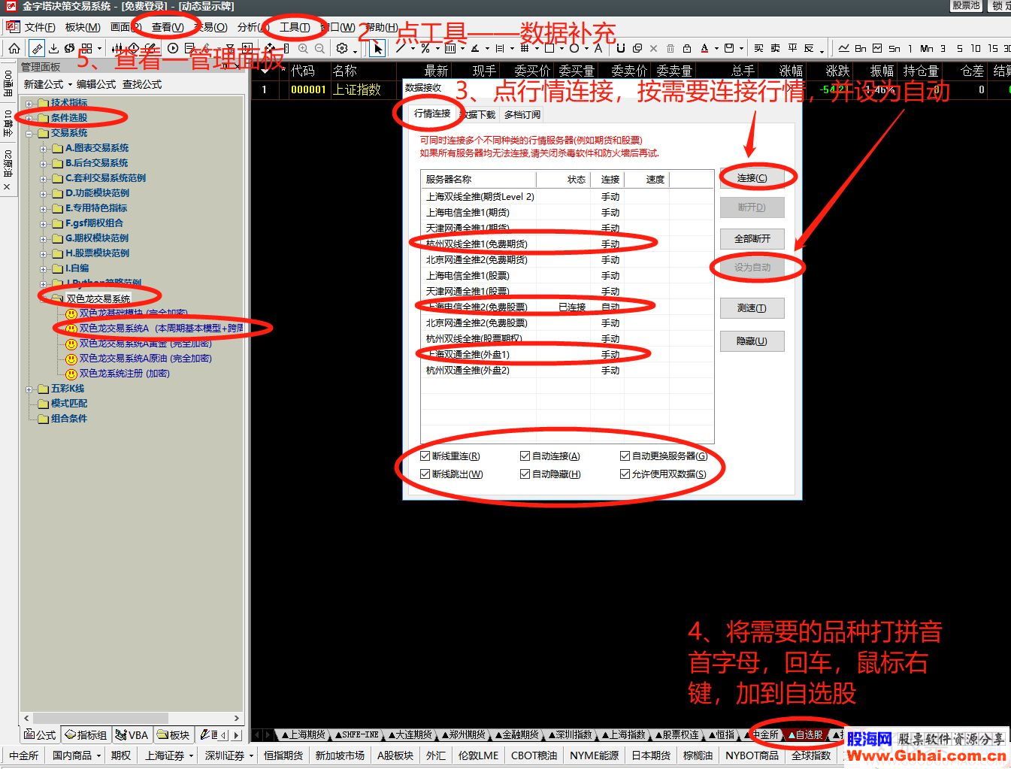Select the text A annotation tool
Image resolution: width=1011 pixels, height=769 pixels.
598,48
